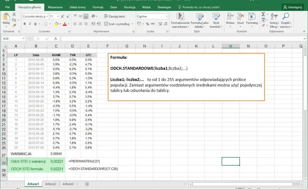Increase font size with larger A icon
Viewport: 308px width, 189px height.
coord(62,16)
